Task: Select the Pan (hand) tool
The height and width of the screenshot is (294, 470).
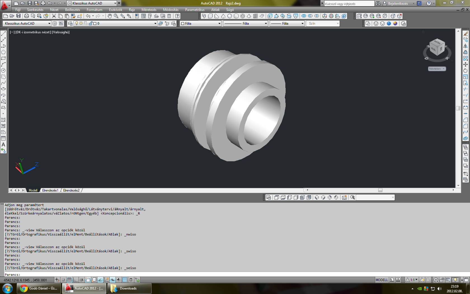Action: pyautogui.click(x=110, y=16)
